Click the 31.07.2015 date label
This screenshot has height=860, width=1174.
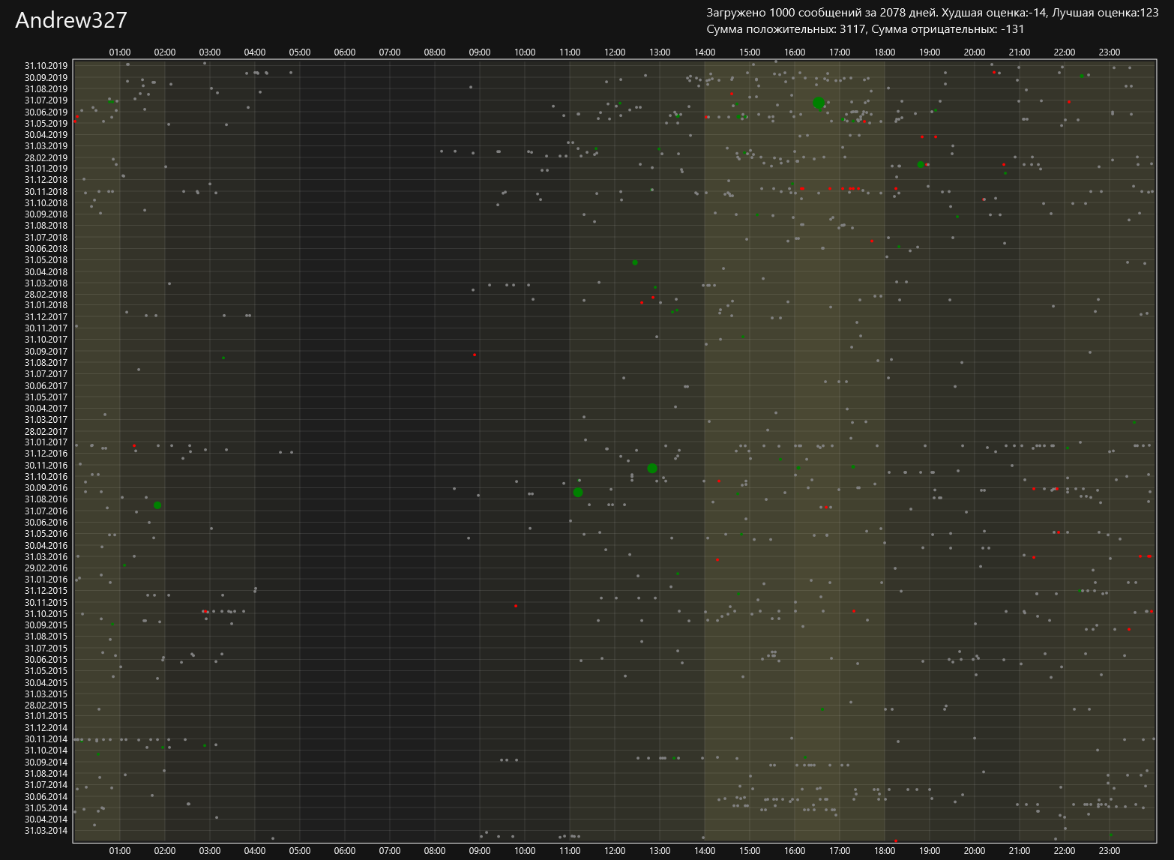(x=46, y=649)
